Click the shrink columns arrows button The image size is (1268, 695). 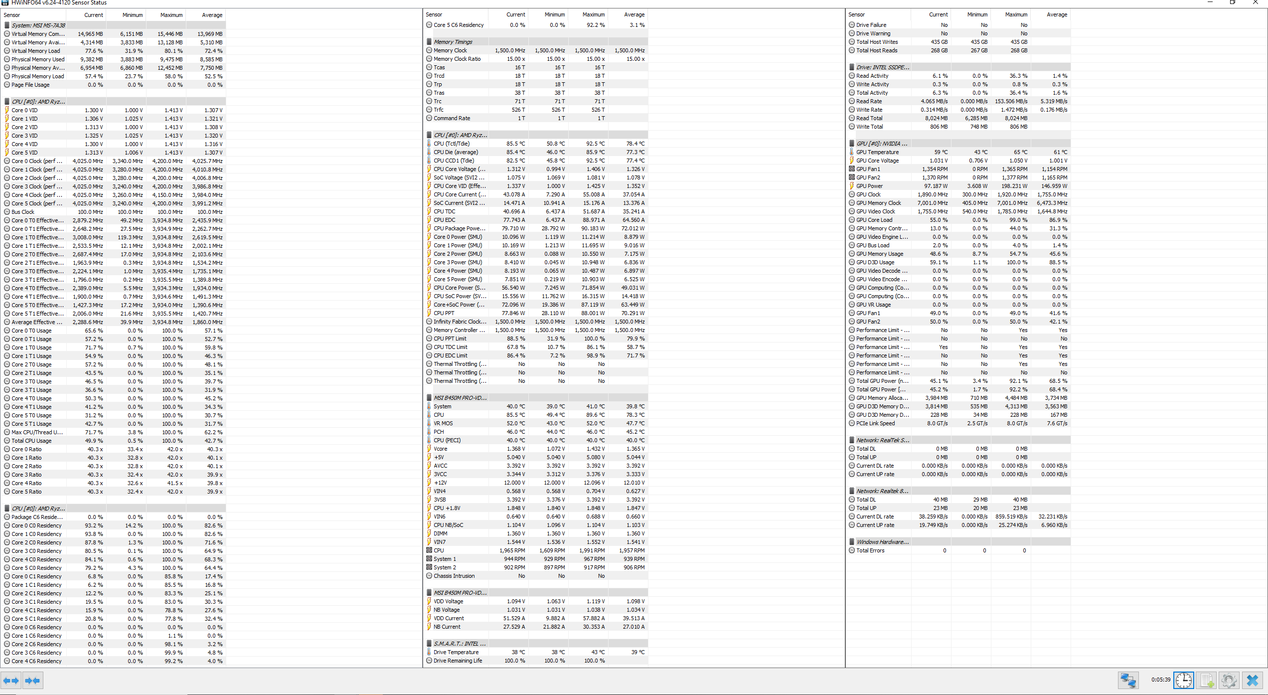[32, 681]
